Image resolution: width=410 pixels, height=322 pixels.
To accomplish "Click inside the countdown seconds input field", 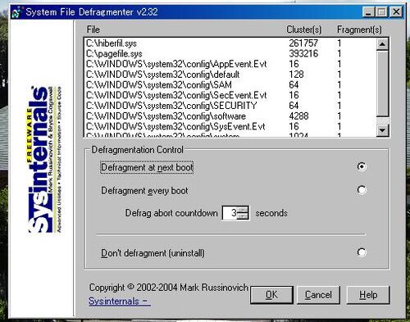I will 230,213.
